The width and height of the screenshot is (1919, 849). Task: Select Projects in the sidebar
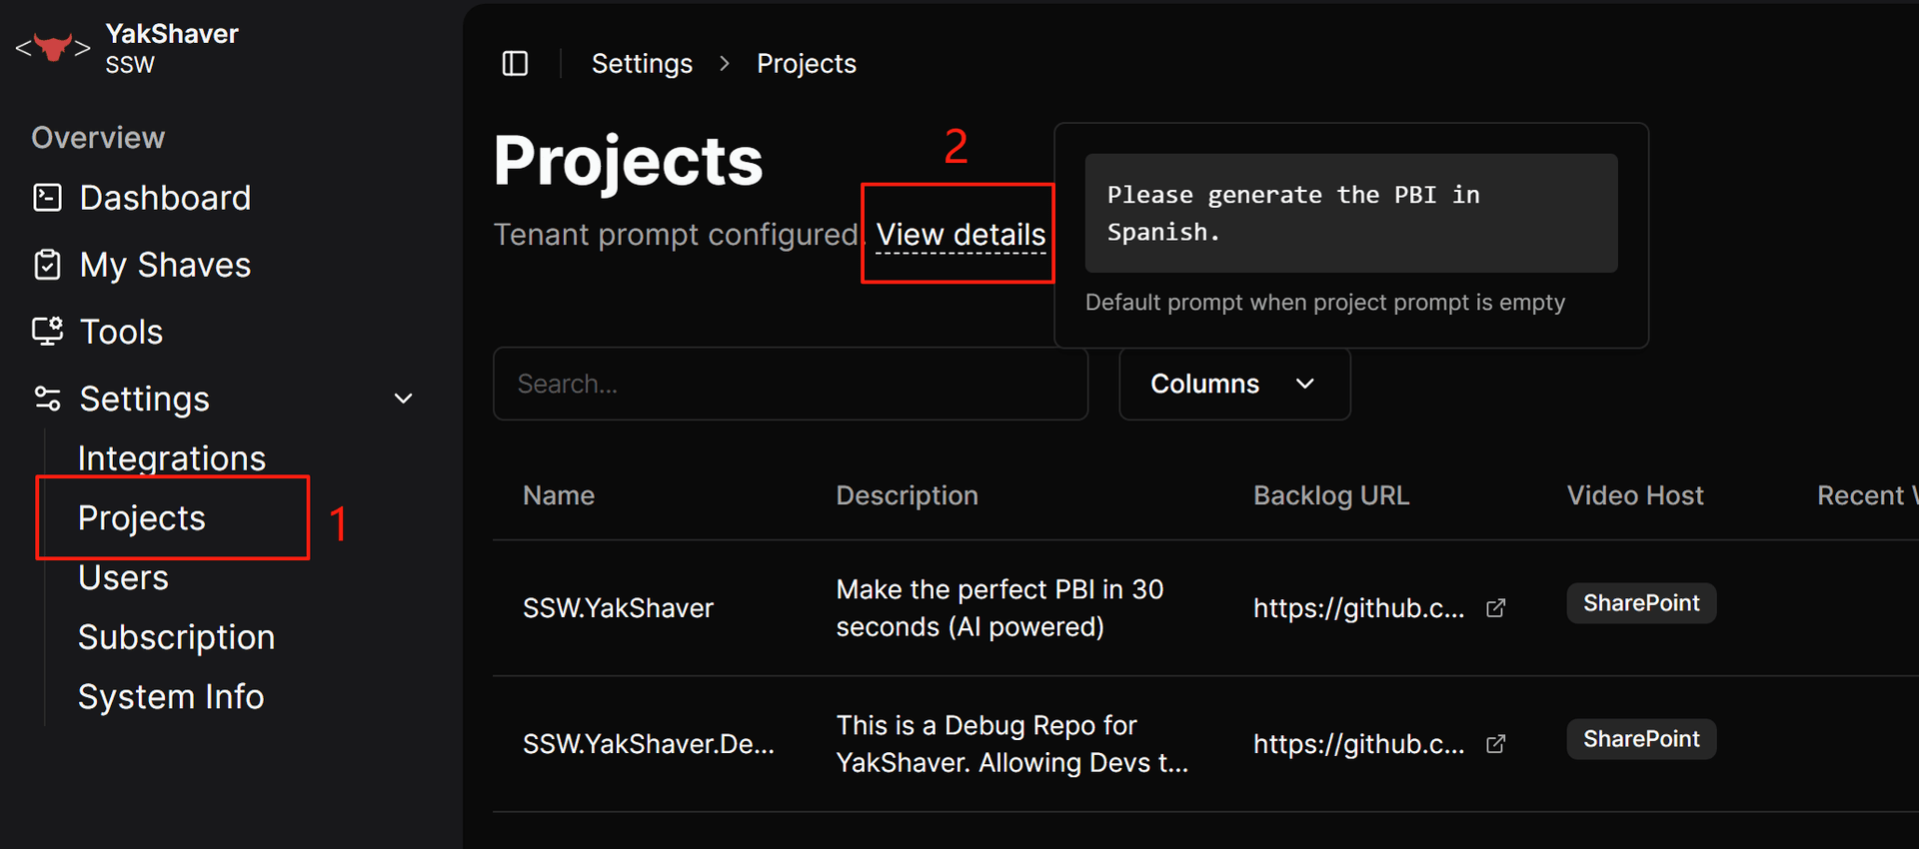pos(142,518)
